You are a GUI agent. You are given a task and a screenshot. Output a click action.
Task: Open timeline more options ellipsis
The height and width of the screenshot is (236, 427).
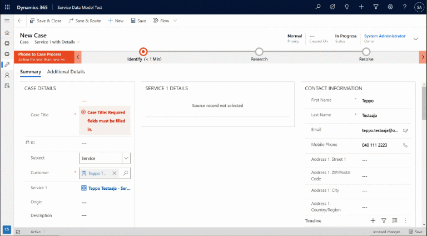point(405,221)
